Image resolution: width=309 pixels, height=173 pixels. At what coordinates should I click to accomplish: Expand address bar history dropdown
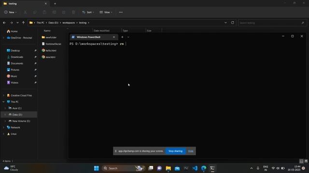tap(225, 23)
